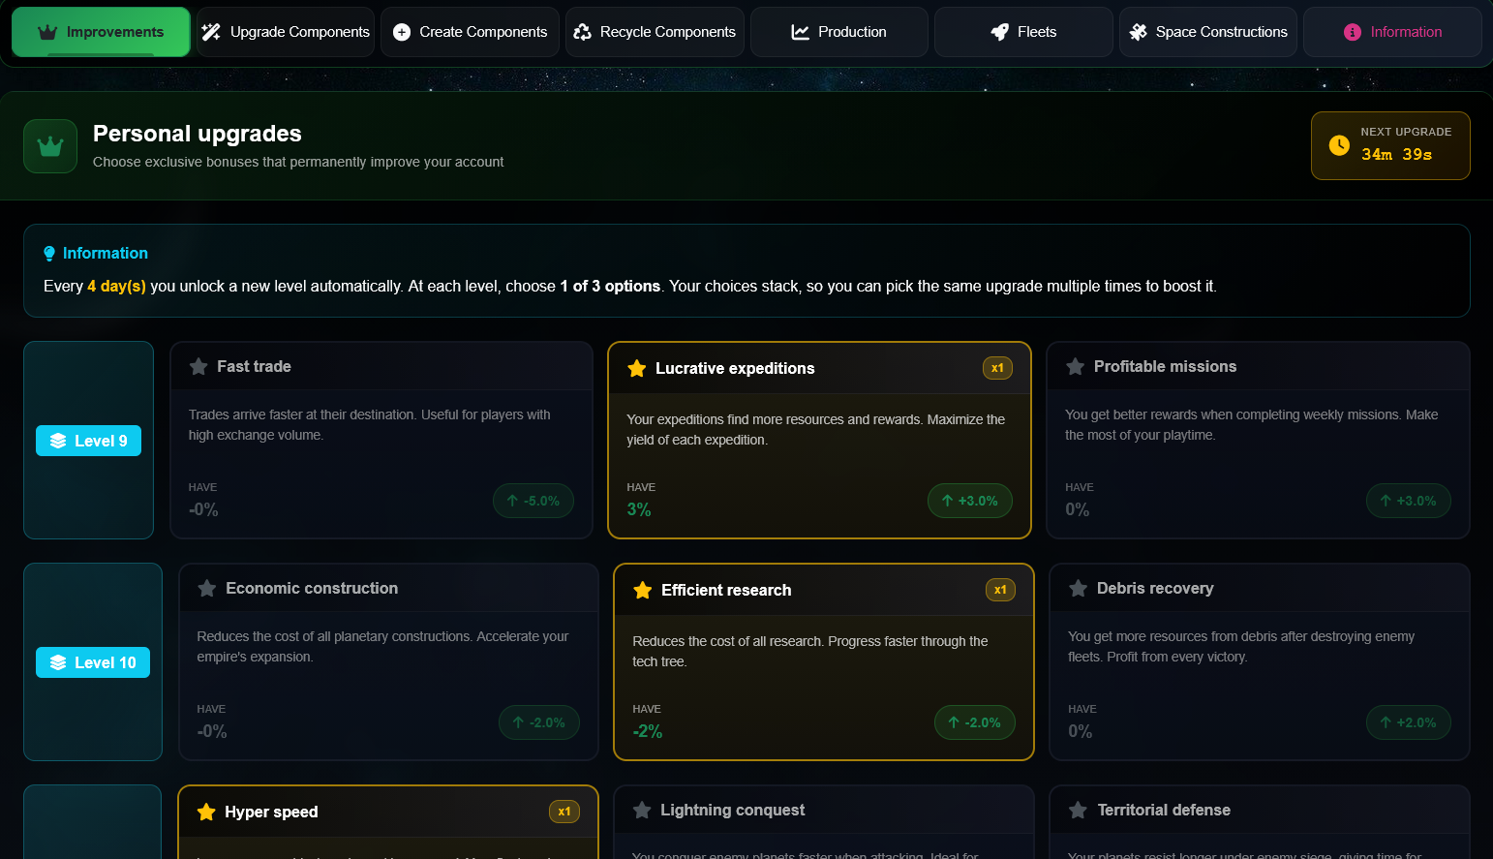Image resolution: width=1493 pixels, height=859 pixels.
Task: Open the Space Constructions tab
Action: (x=1207, y=31)
